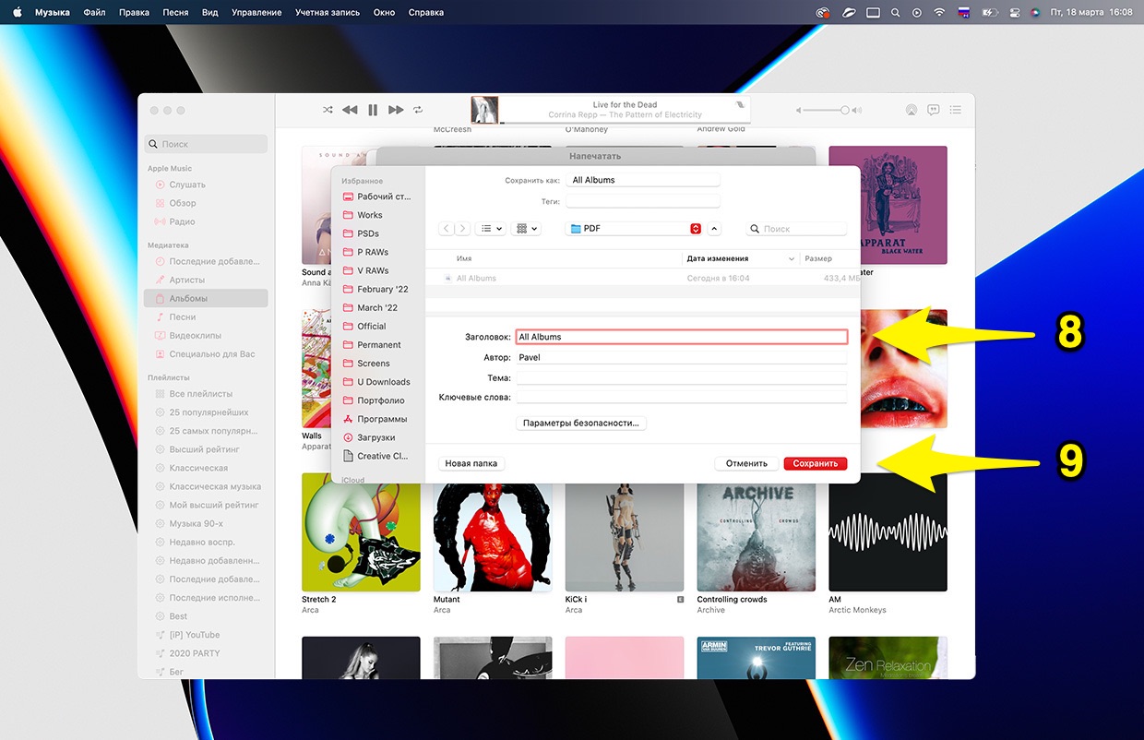Select the All Albums file row
The width and height of the screenshot is (1144, 740).
point(643,278)
